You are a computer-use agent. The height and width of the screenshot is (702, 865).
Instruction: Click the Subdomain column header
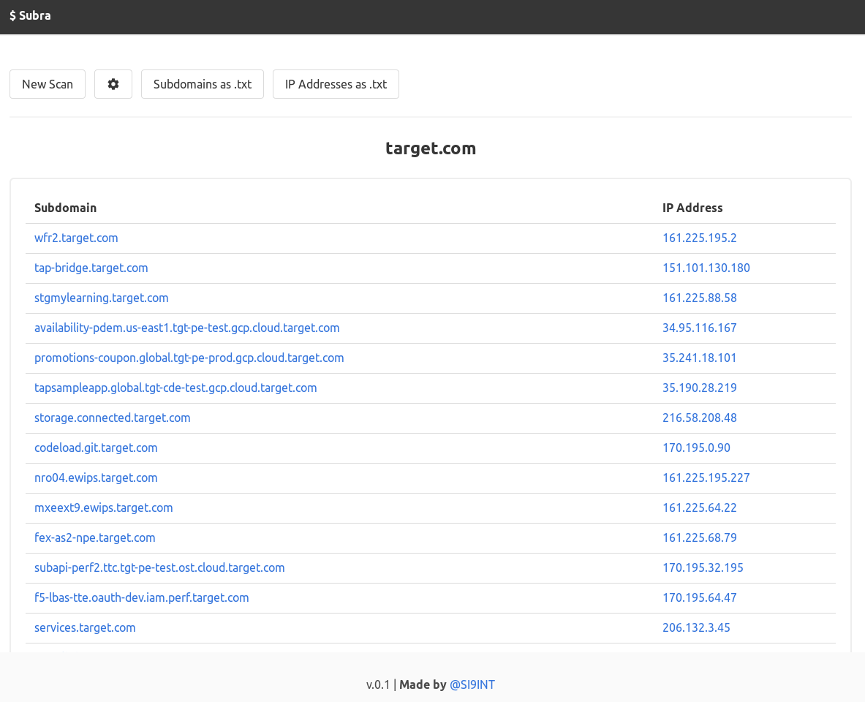point(66,208)
